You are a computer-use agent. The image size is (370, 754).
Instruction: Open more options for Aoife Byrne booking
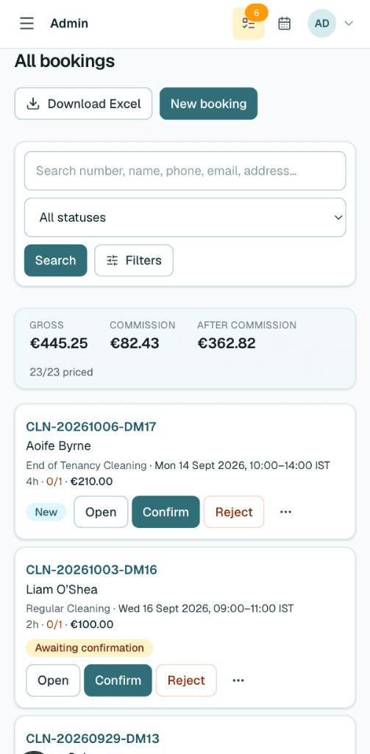pyautogui.click(x=286, y=512)
